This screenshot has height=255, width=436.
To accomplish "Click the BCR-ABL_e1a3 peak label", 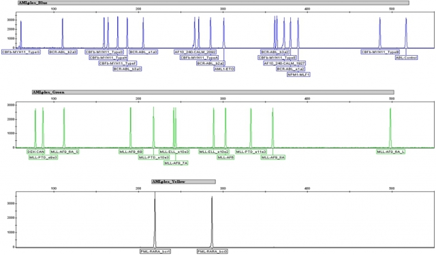I will (x=144, y=52).
